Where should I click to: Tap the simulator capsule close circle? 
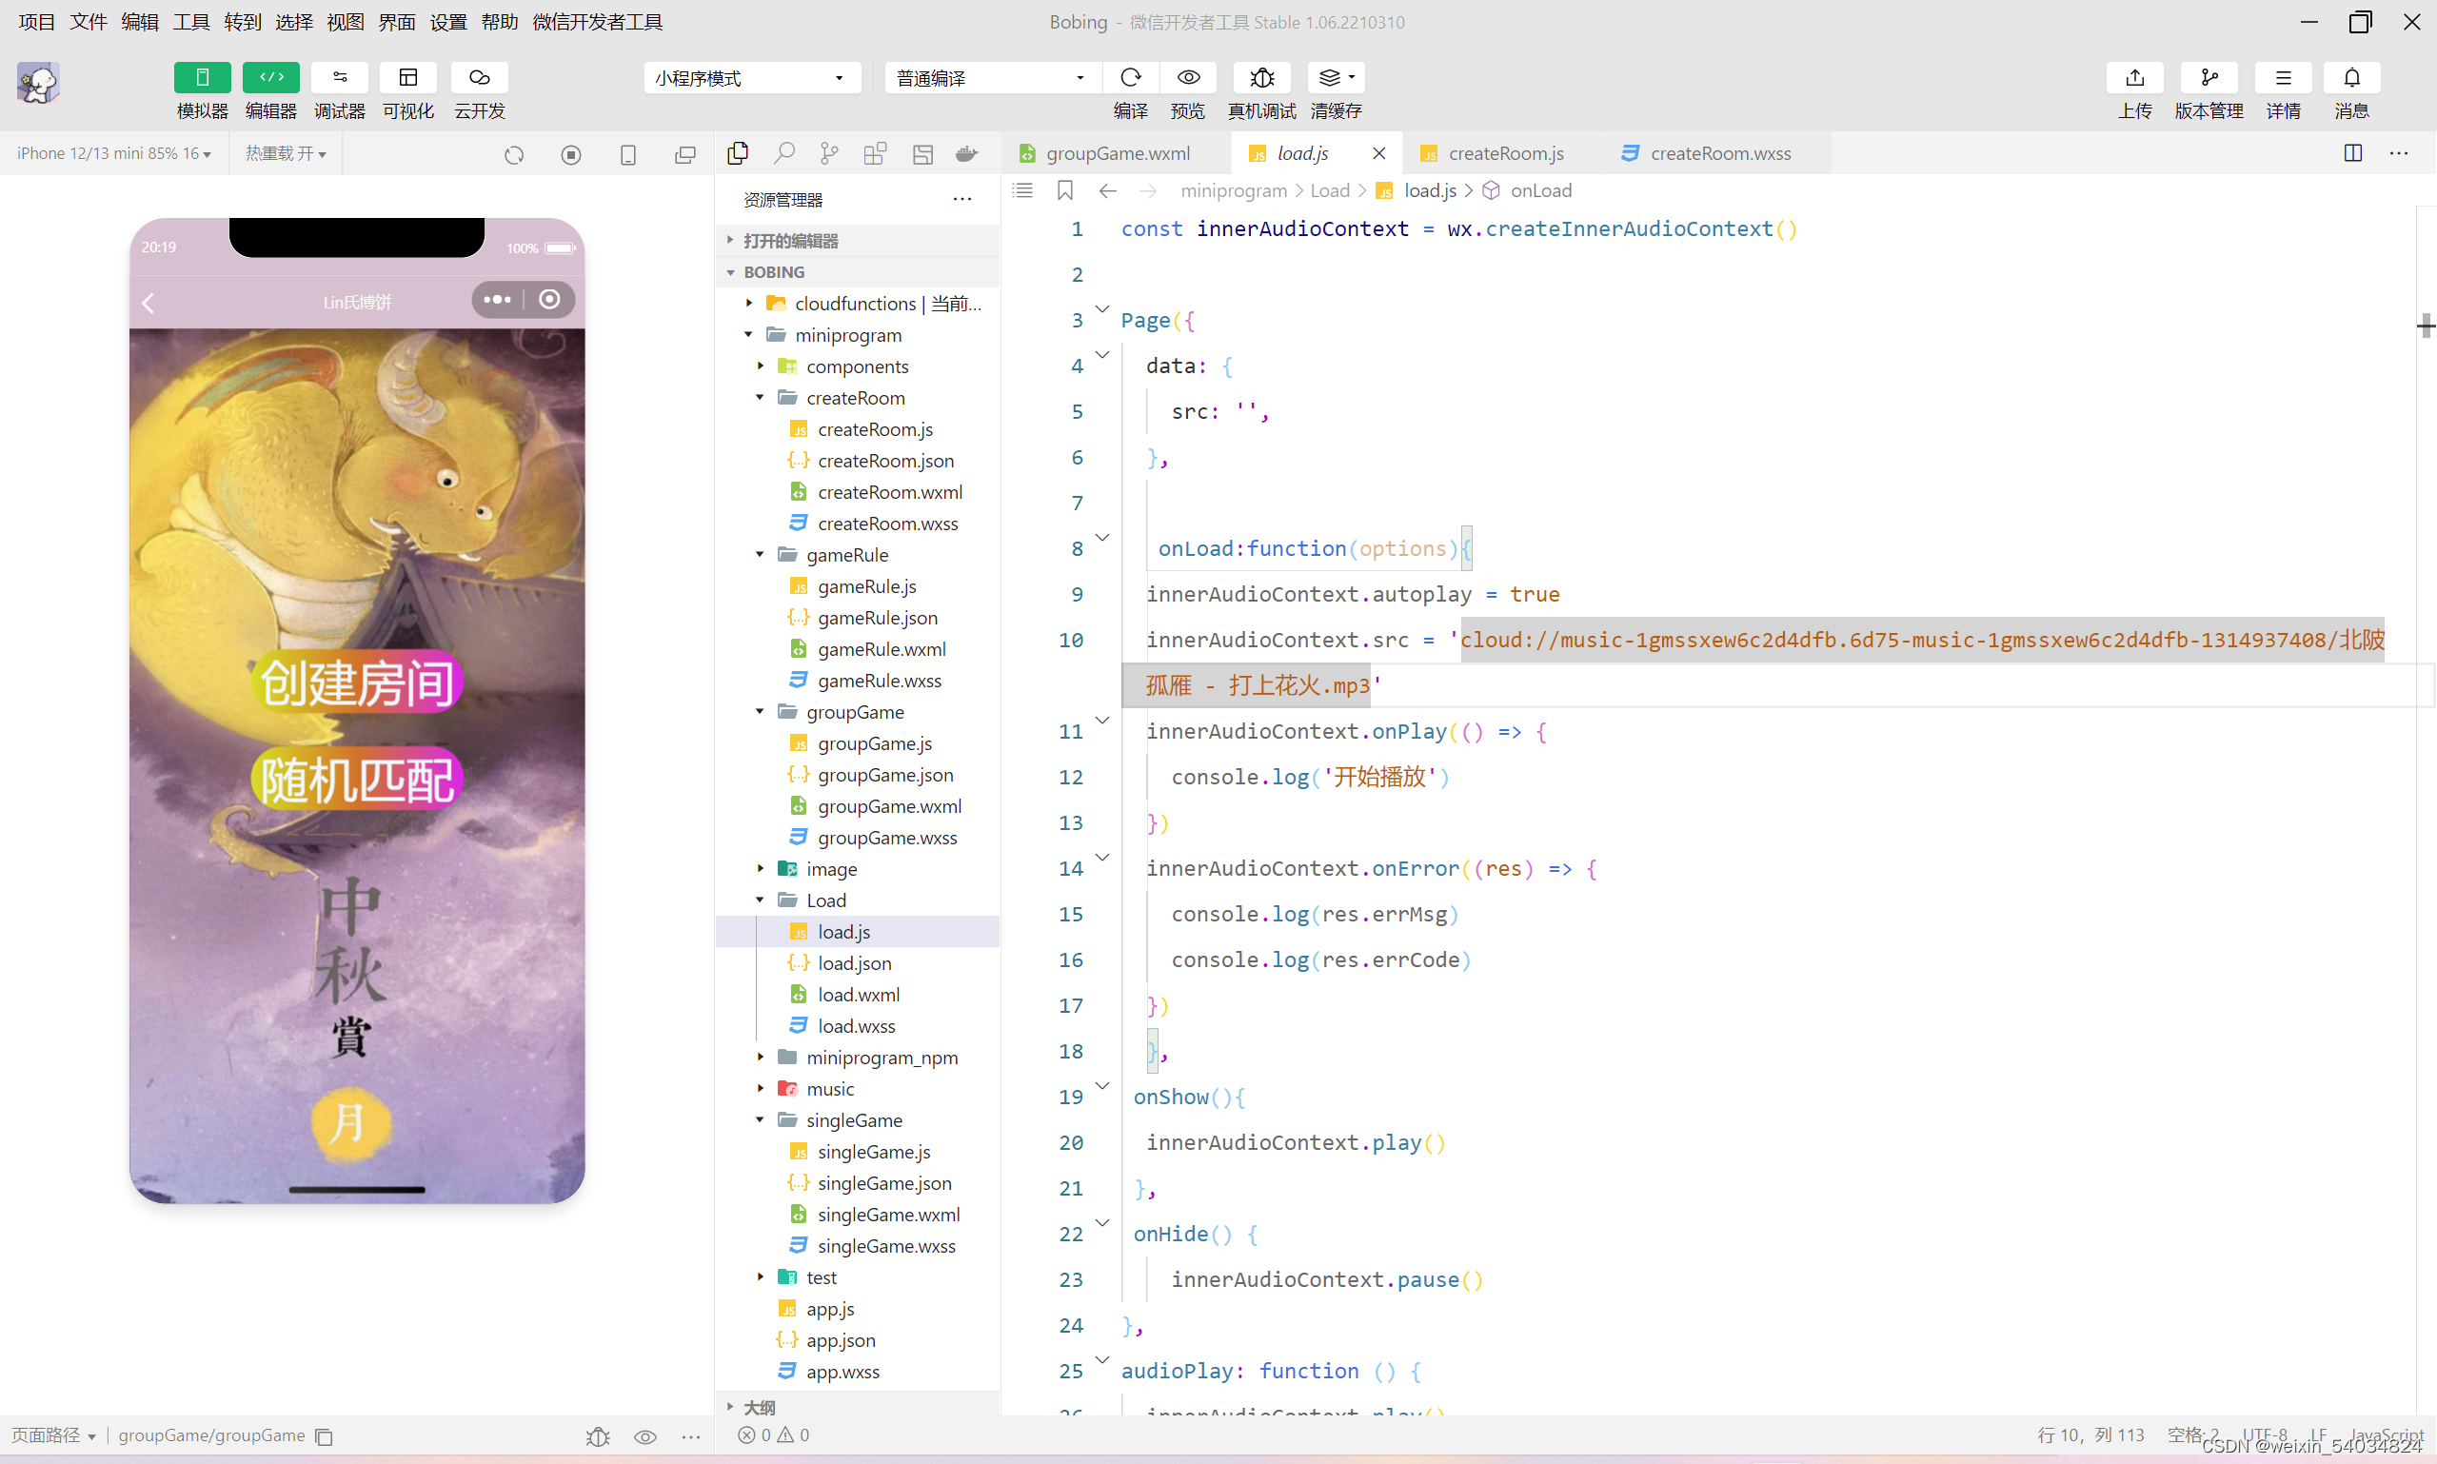[x=549, y=300]
